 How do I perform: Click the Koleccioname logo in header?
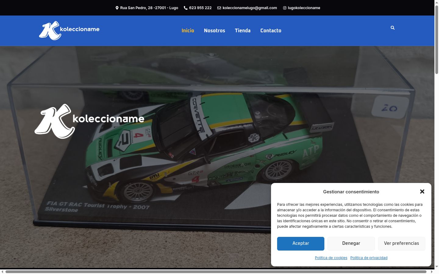click(x=69, y=30)
